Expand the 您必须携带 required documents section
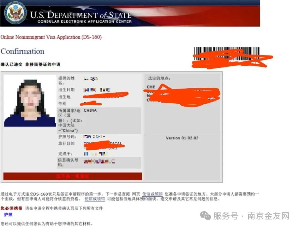 (10, 209)
